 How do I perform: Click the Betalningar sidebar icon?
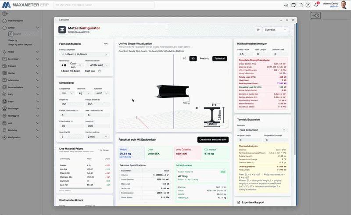coord(4,108)
